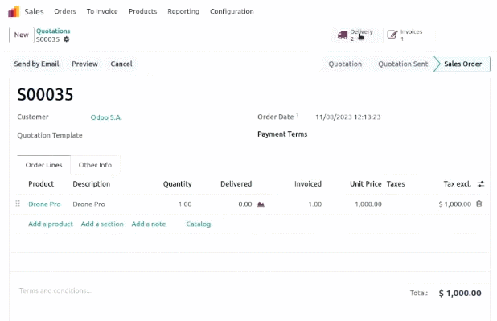Select the Order Lines tab
Image resolution: width=497 pixels, height=321 pixels.
coord(43,165)
